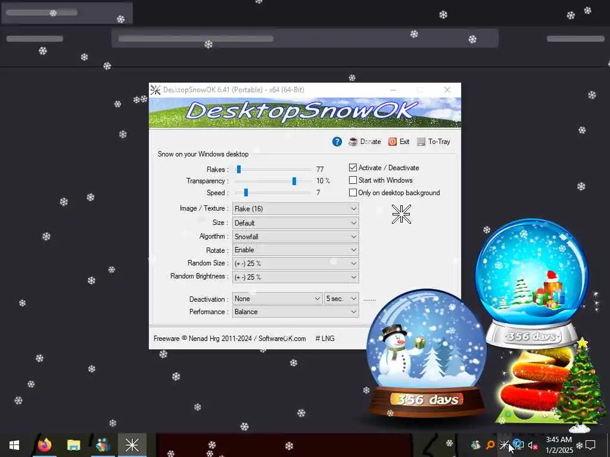610x457 pixels.
Task: Open the clock showing 3:45 AM
Action: pos(559,445)
